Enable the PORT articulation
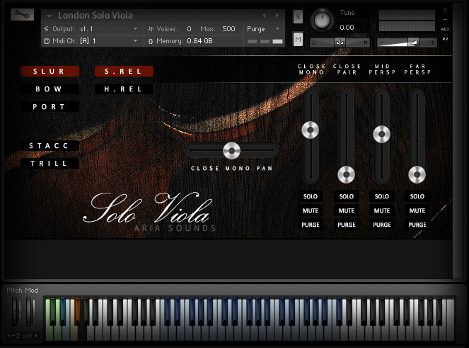This screenshot has height=348, width=469. pos(50,107)
